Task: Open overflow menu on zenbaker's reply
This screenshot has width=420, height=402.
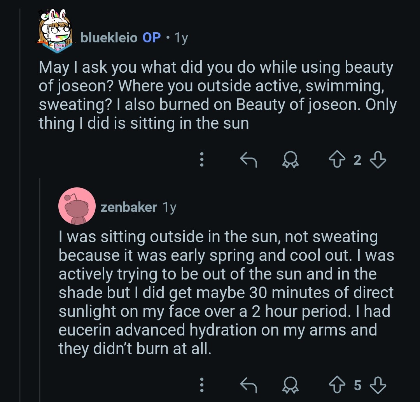Action: pos(201,385)
